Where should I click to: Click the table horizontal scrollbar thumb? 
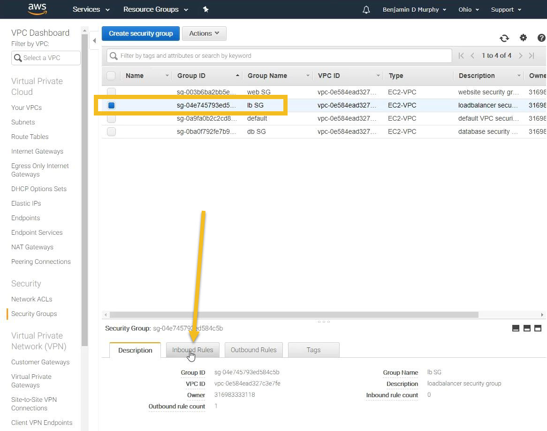point(294,315)
